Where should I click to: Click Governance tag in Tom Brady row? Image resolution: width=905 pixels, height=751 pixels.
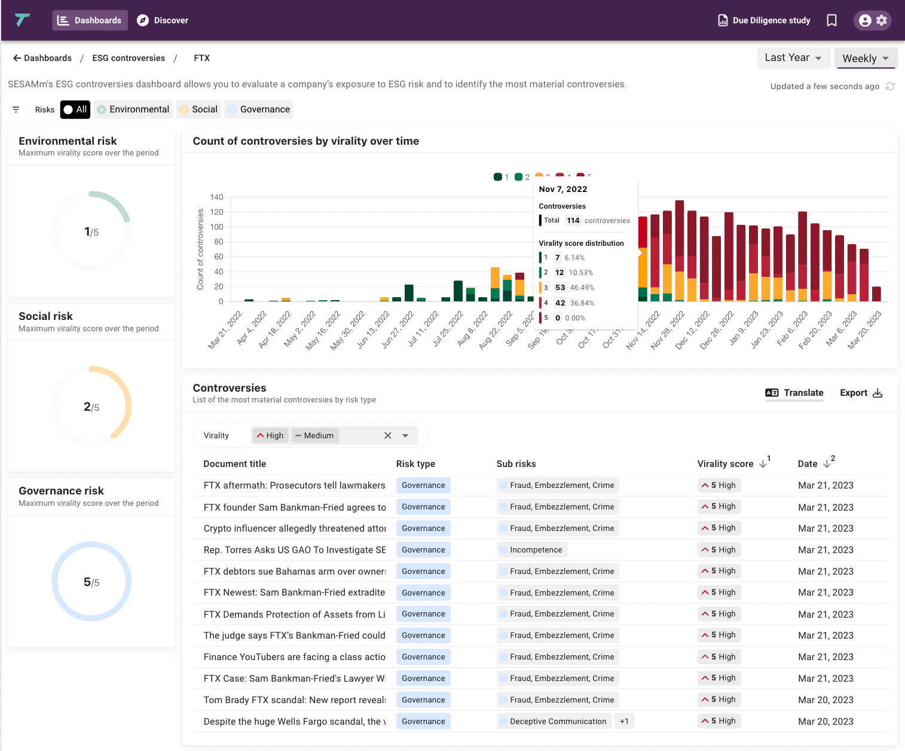pos(423,700)
